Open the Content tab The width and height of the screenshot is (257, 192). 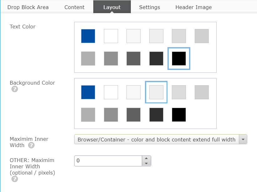click(75, 7)
